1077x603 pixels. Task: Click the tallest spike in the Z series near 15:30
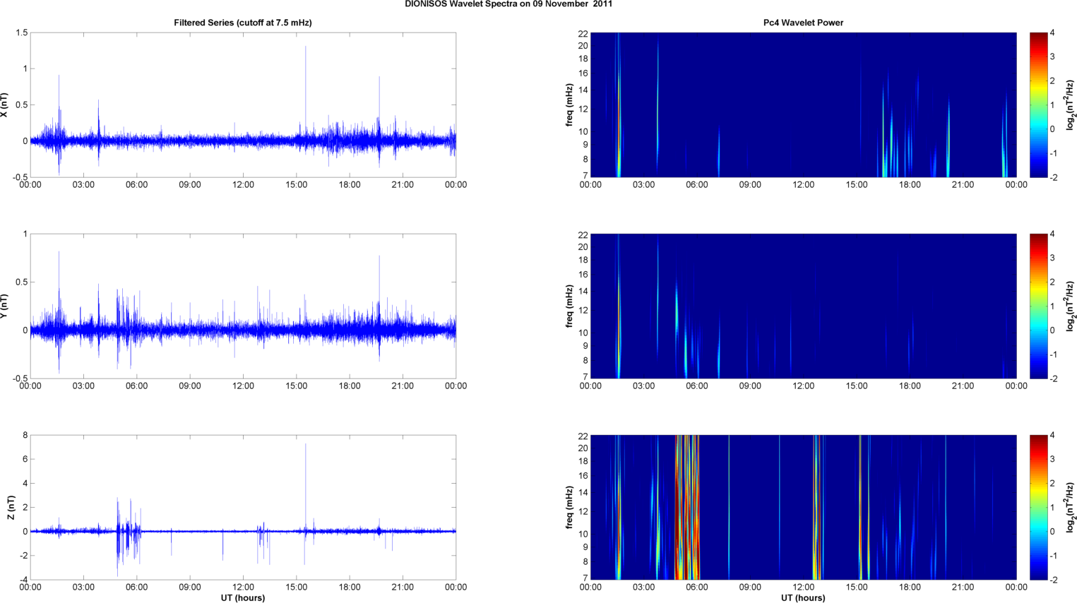pos(306,487)
